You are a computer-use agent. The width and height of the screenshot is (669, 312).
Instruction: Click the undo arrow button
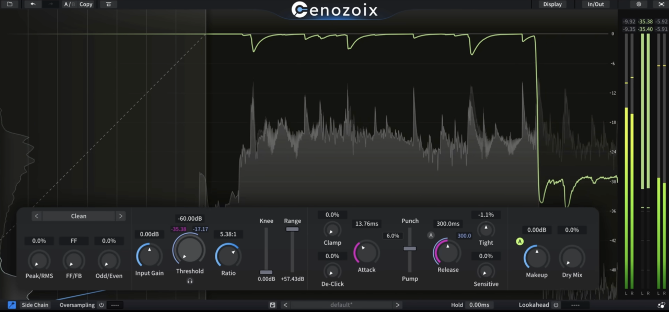(x=33, y=4)
